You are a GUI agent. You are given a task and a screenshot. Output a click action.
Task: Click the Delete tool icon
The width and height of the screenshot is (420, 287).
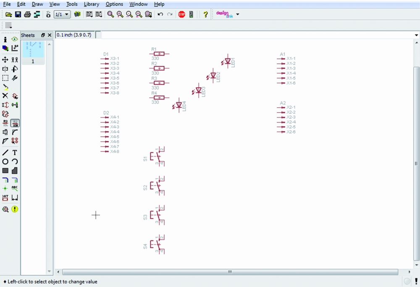[x=5, y=96]
